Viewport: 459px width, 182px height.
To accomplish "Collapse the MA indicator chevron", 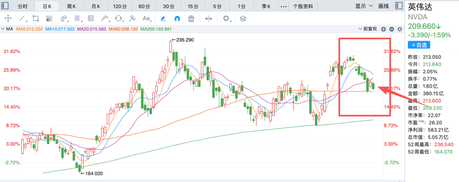I will (3, 29).
